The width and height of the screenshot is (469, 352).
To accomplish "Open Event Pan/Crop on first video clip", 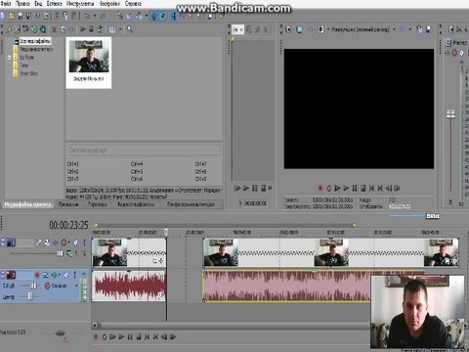I will (155, 261).
